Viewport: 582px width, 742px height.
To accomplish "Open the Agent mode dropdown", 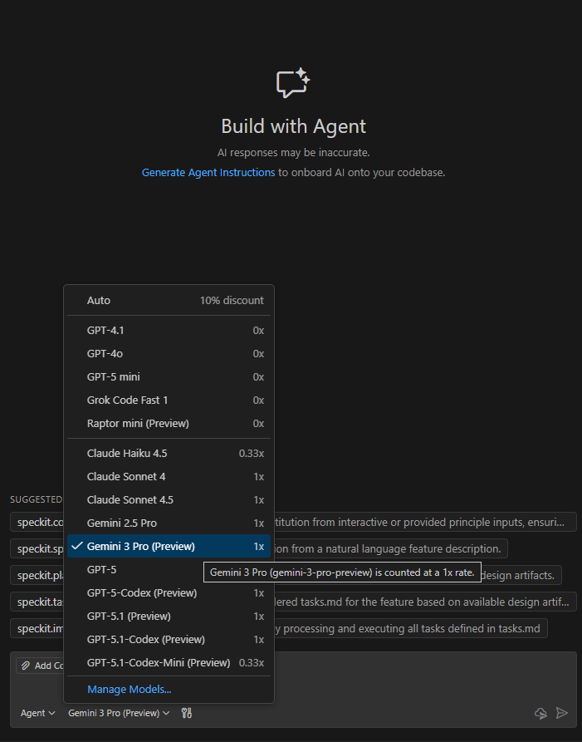I will (x=37, y=713).
